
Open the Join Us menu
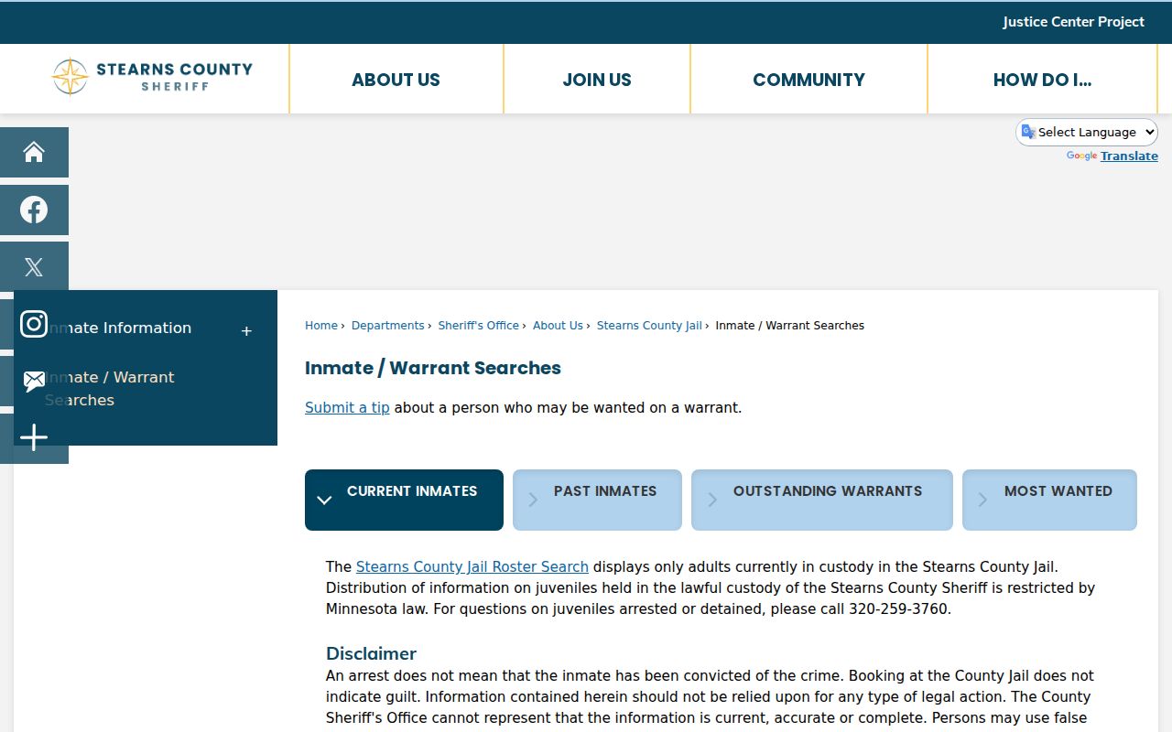pos(597,80)
